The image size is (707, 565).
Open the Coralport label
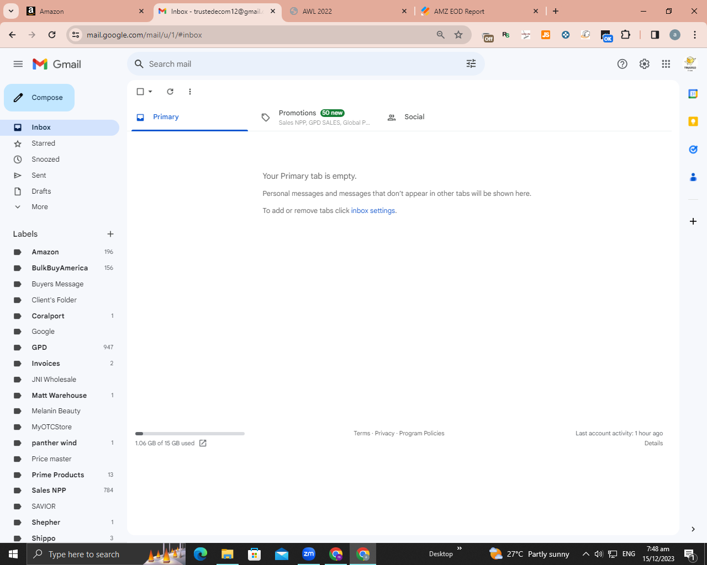tap(60, 316)
